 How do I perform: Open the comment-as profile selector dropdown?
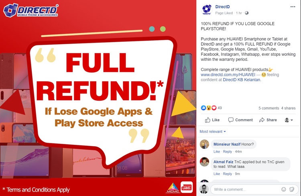pos(289,120)
